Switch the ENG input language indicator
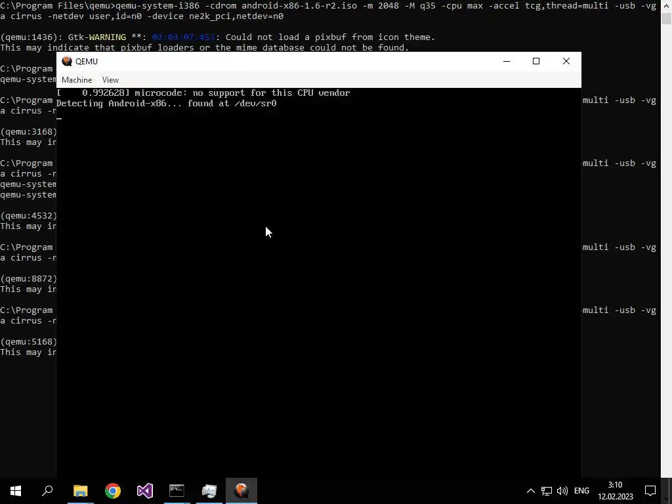 [x=581, y=491]
